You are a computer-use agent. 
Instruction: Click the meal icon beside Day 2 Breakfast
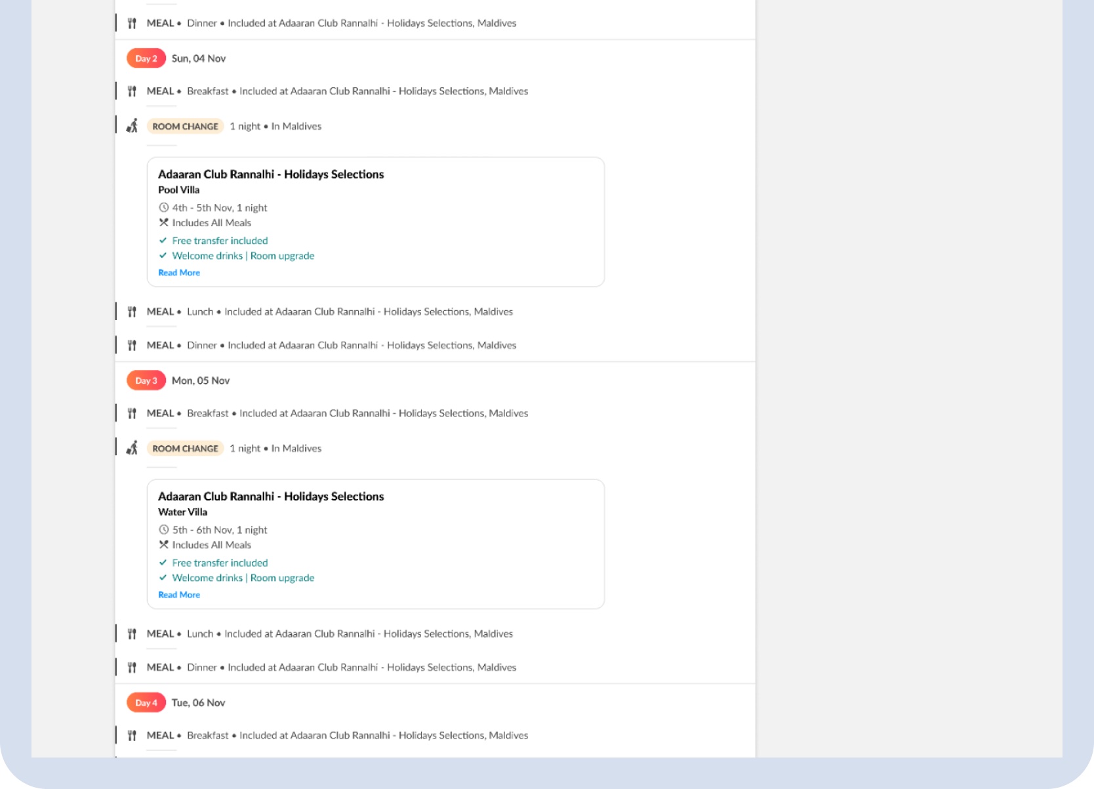pos(132,92)
